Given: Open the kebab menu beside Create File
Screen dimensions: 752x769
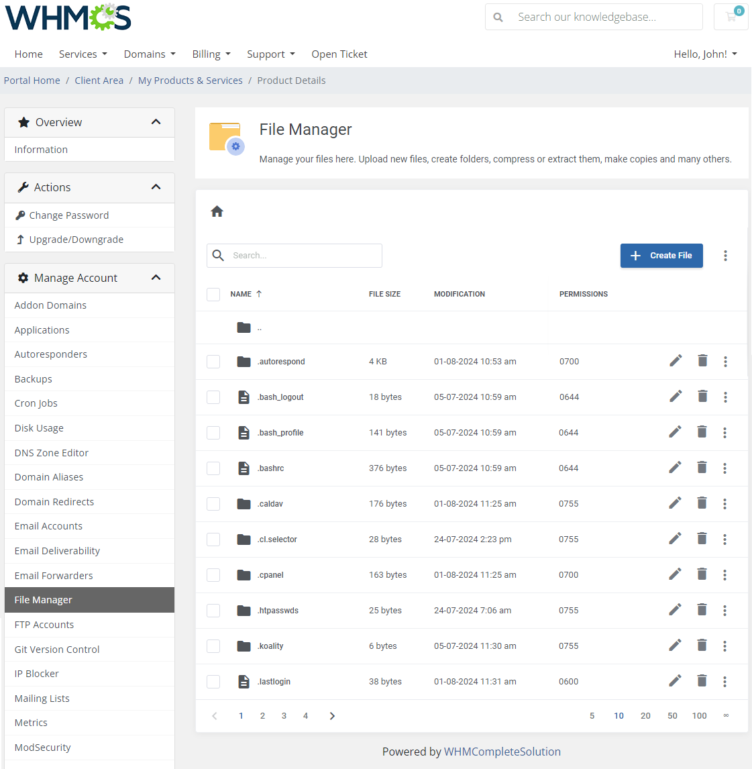Looking at the screenshot, I should point(725,256).
